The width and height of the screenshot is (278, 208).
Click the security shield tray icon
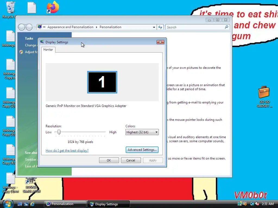pyautogui.click(x=245, y=204)
